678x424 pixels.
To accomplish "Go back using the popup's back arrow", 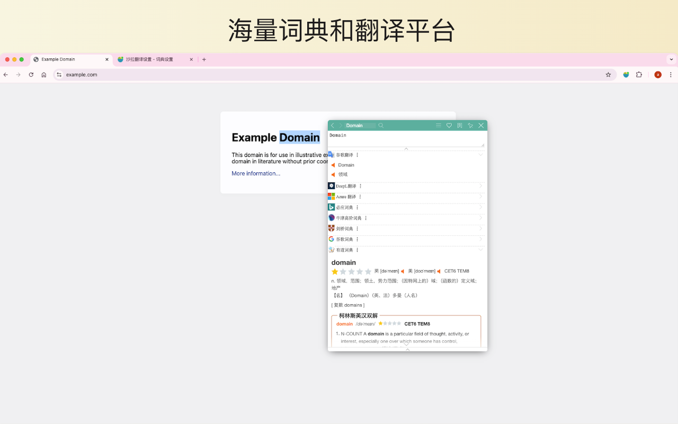I will click(333, 125).
